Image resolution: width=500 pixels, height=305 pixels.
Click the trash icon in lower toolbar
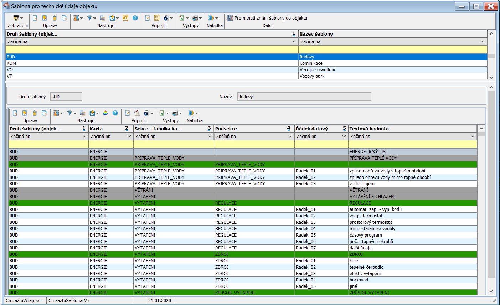click(35, 113)
